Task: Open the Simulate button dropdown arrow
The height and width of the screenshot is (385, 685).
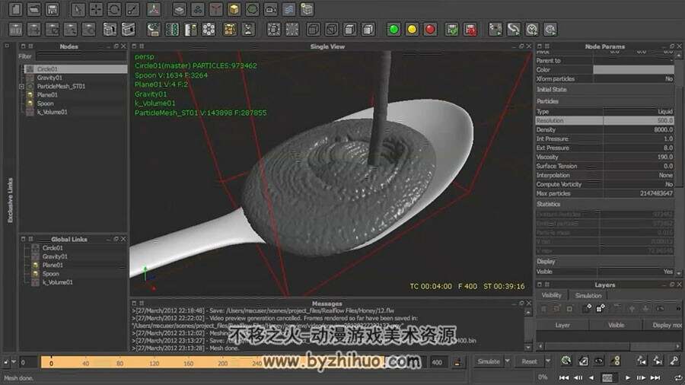Action: tap(507, 361)
